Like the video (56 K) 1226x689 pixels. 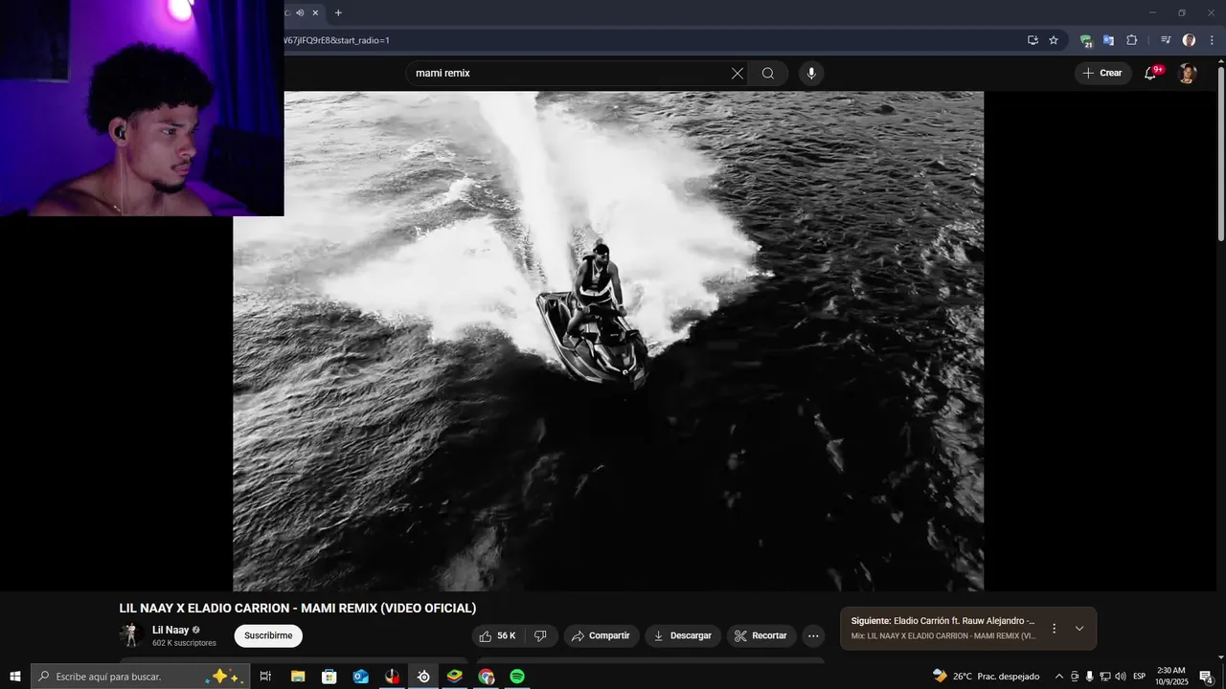coord(497,635)
